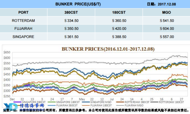Click the 180CST column header
The width and height of the screenshot is (190, 114).
[119, 13]
